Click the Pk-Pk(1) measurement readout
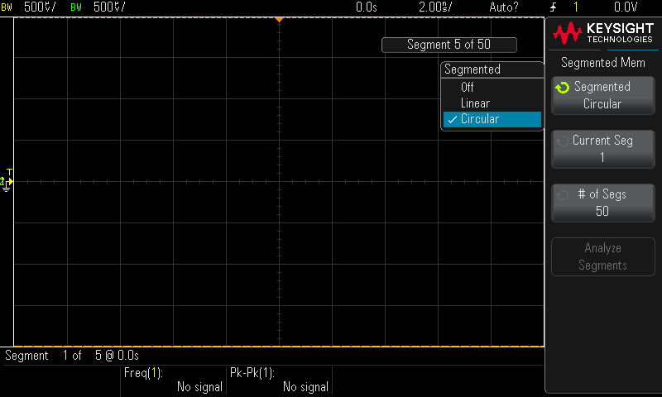This screenshot has height=397, width=662. tap(279, 380)
